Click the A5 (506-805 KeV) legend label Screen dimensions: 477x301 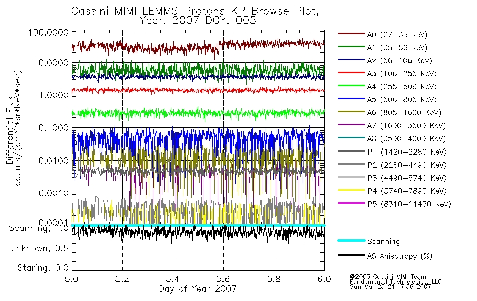[402, 100]
